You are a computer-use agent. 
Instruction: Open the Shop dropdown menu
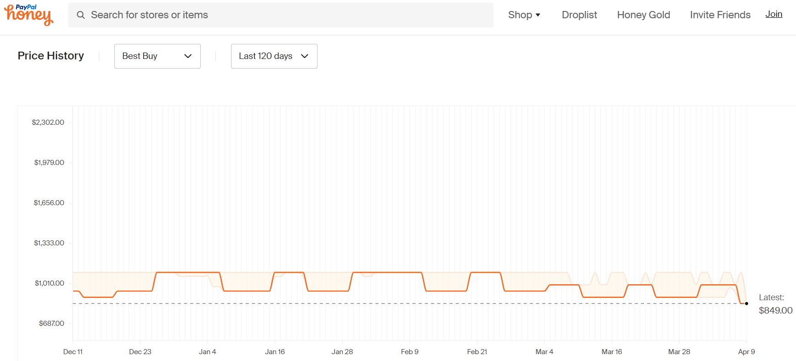(524, 15)
